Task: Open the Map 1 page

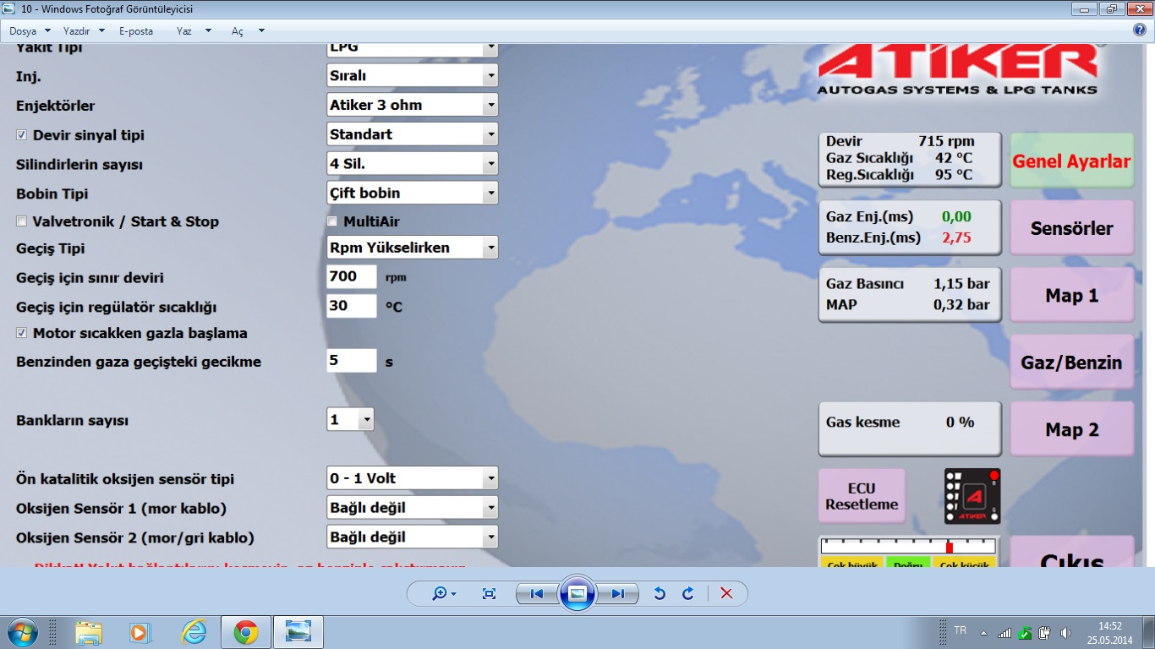Action: (1071, 296)
